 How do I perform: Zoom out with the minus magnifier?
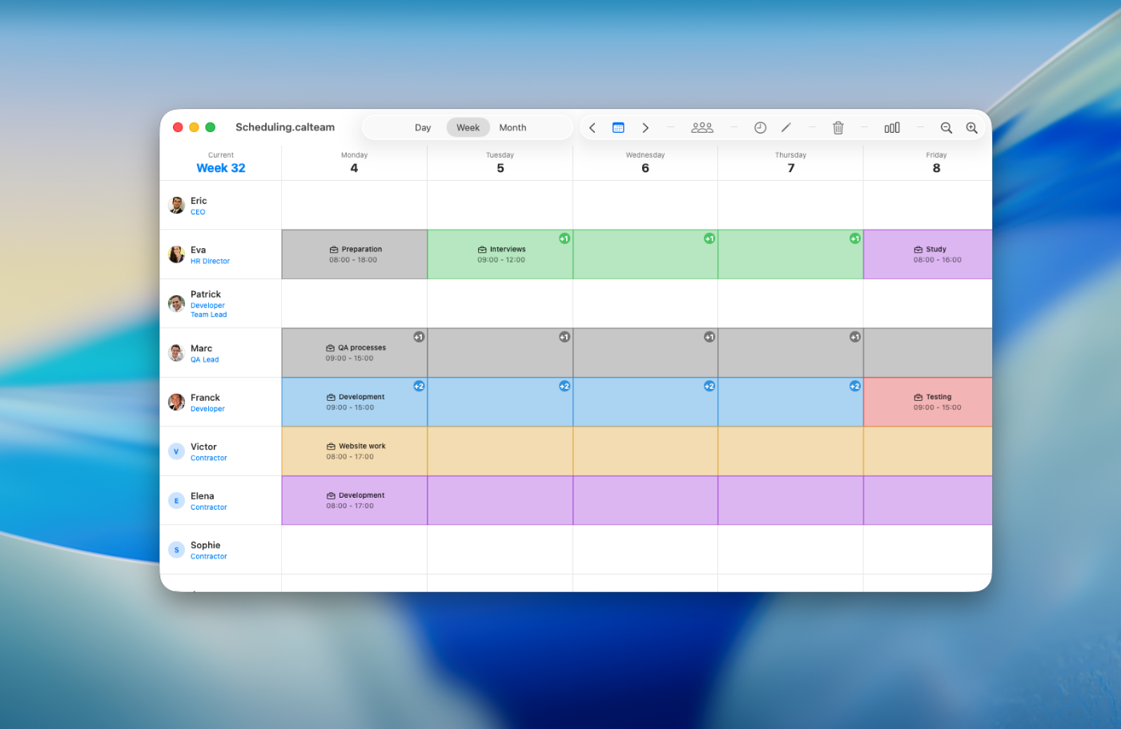click(x=946, y=128)
